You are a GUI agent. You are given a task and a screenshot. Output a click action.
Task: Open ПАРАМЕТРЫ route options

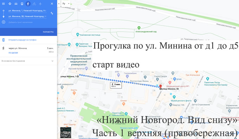(48, 32)
